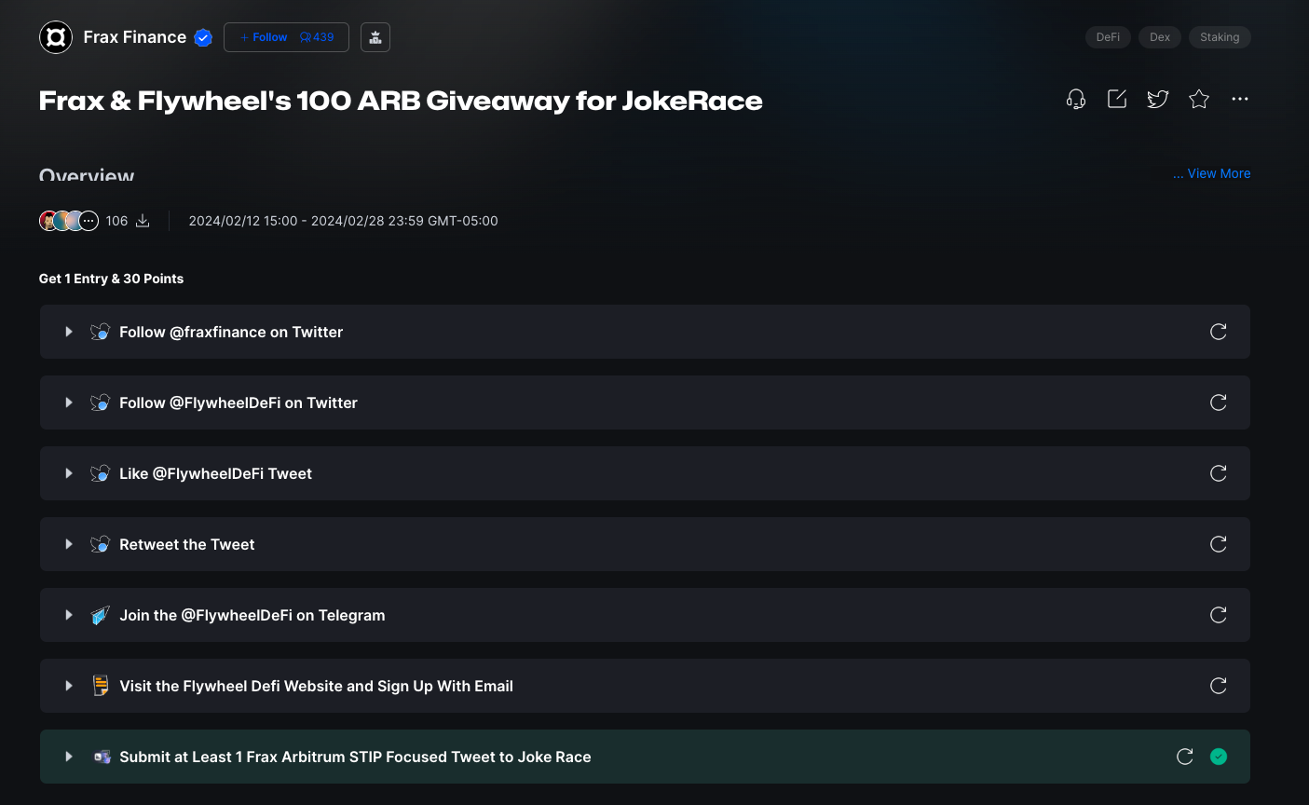Share campaign via Twitter bird icon
Image resolution: width=1309 pixels, height=805 pixels.
click(x=1158, y=99)
